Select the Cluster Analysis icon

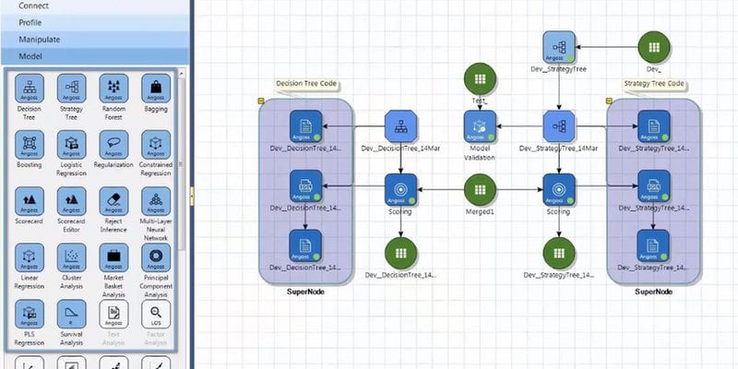click(72, 257)
